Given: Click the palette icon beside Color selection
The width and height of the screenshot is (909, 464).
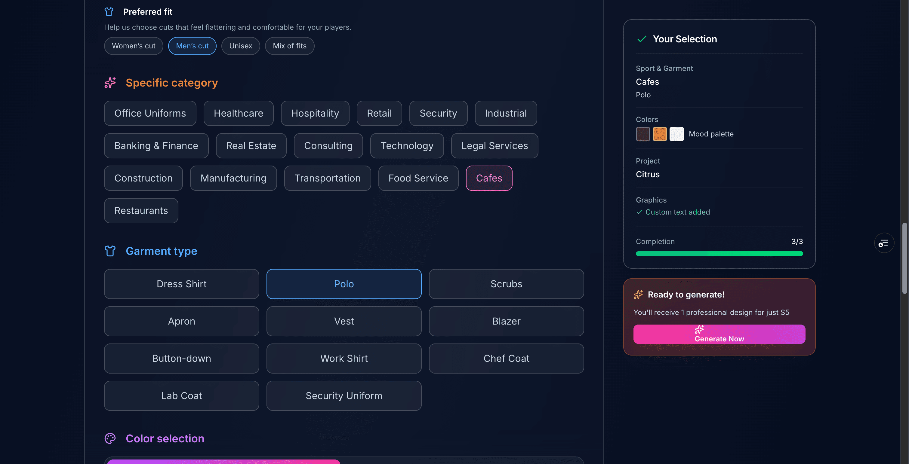Looking at the screenshot, I should (x=110, y=438).
